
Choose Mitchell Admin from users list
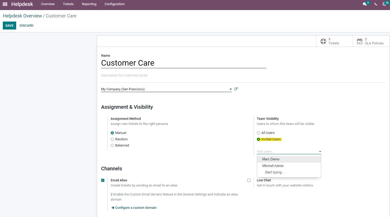click(273, 166)
